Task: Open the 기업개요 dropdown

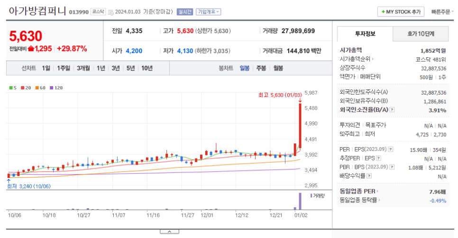Action: point(208,12)
